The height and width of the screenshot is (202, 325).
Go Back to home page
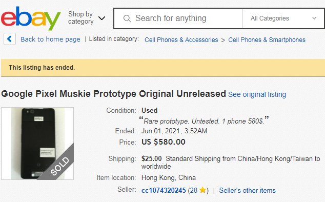click(50, 39)
